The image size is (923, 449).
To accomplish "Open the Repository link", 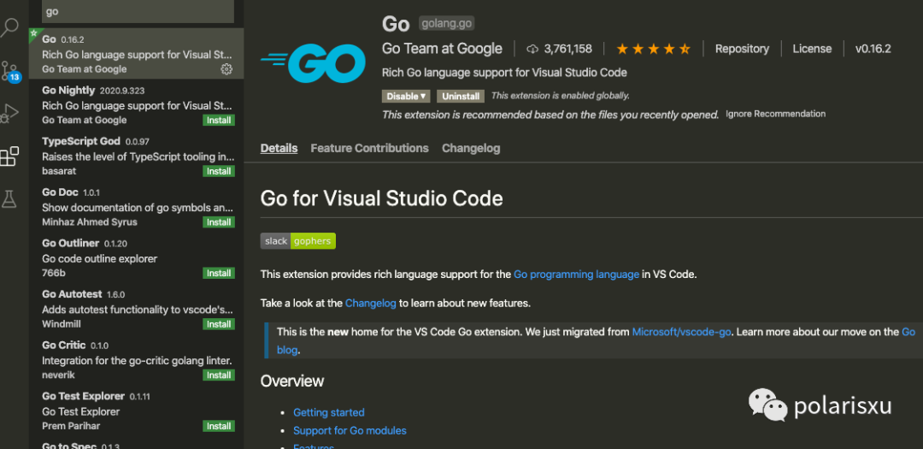I will [742, 49].
